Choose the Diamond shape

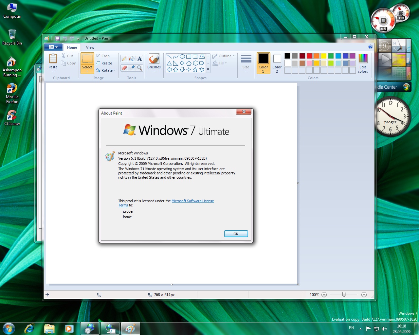tap(182, 63)
